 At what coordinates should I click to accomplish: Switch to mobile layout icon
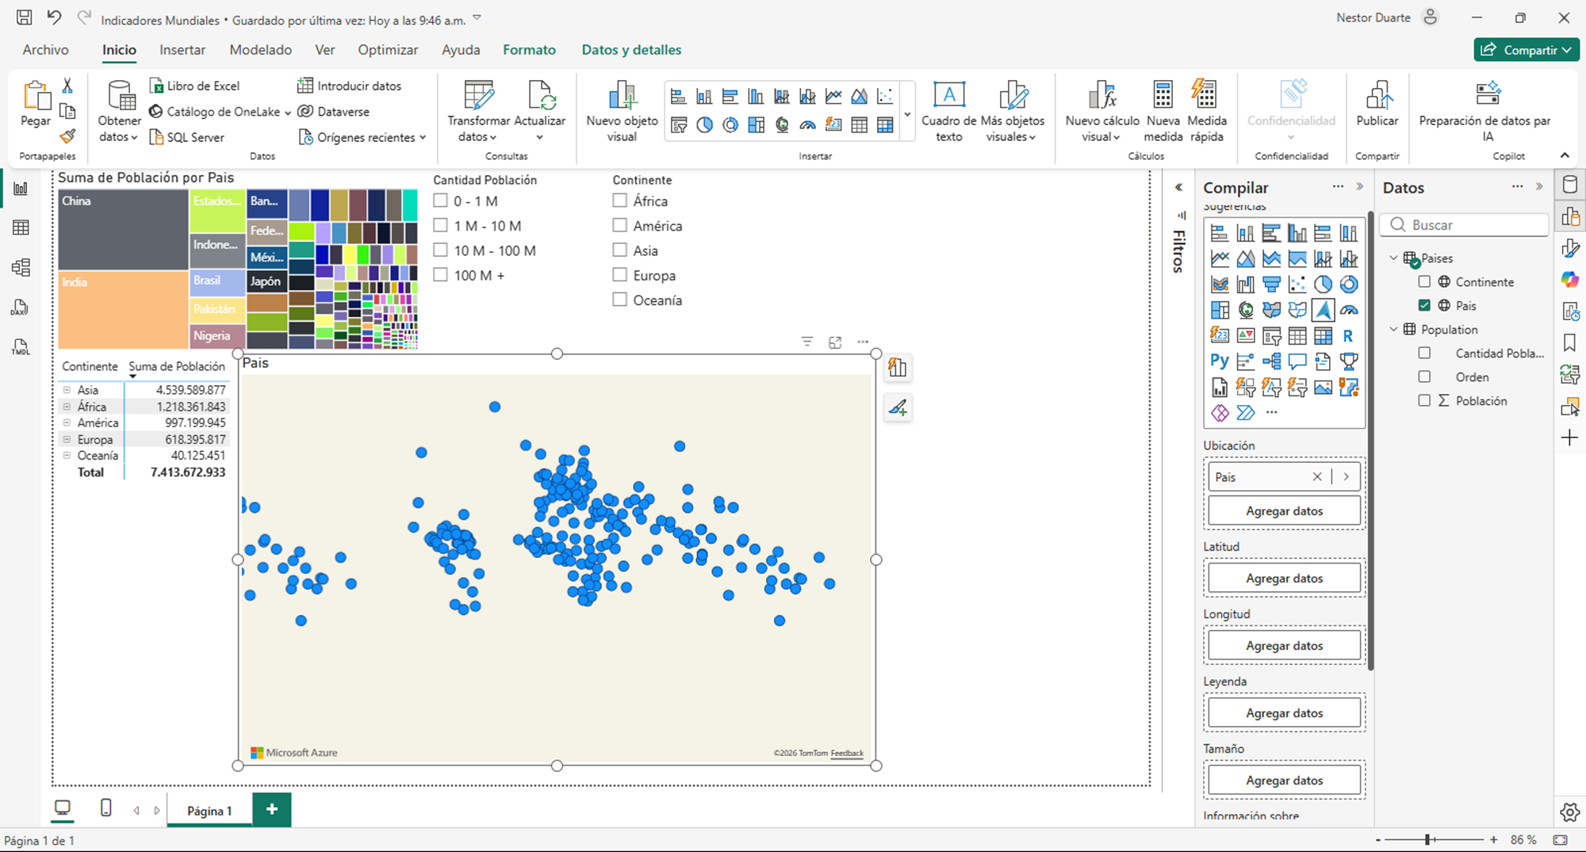[106, 808]
